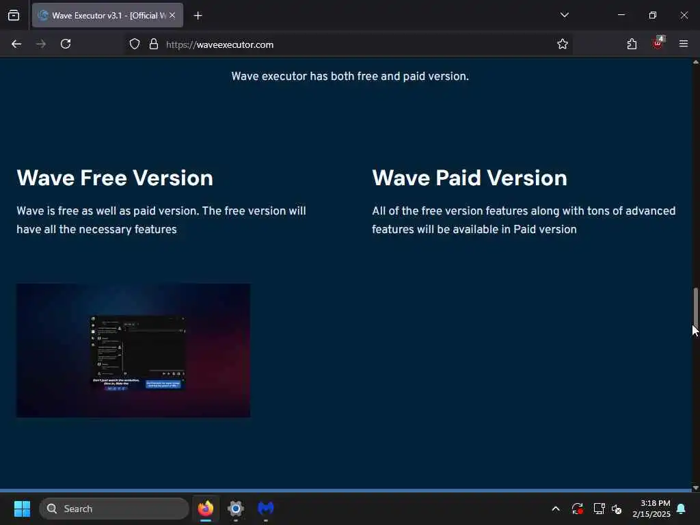View site security padlock info
The width and height of the screenshot is (700, 525).
pyautogui.click(x=154, y=44)
